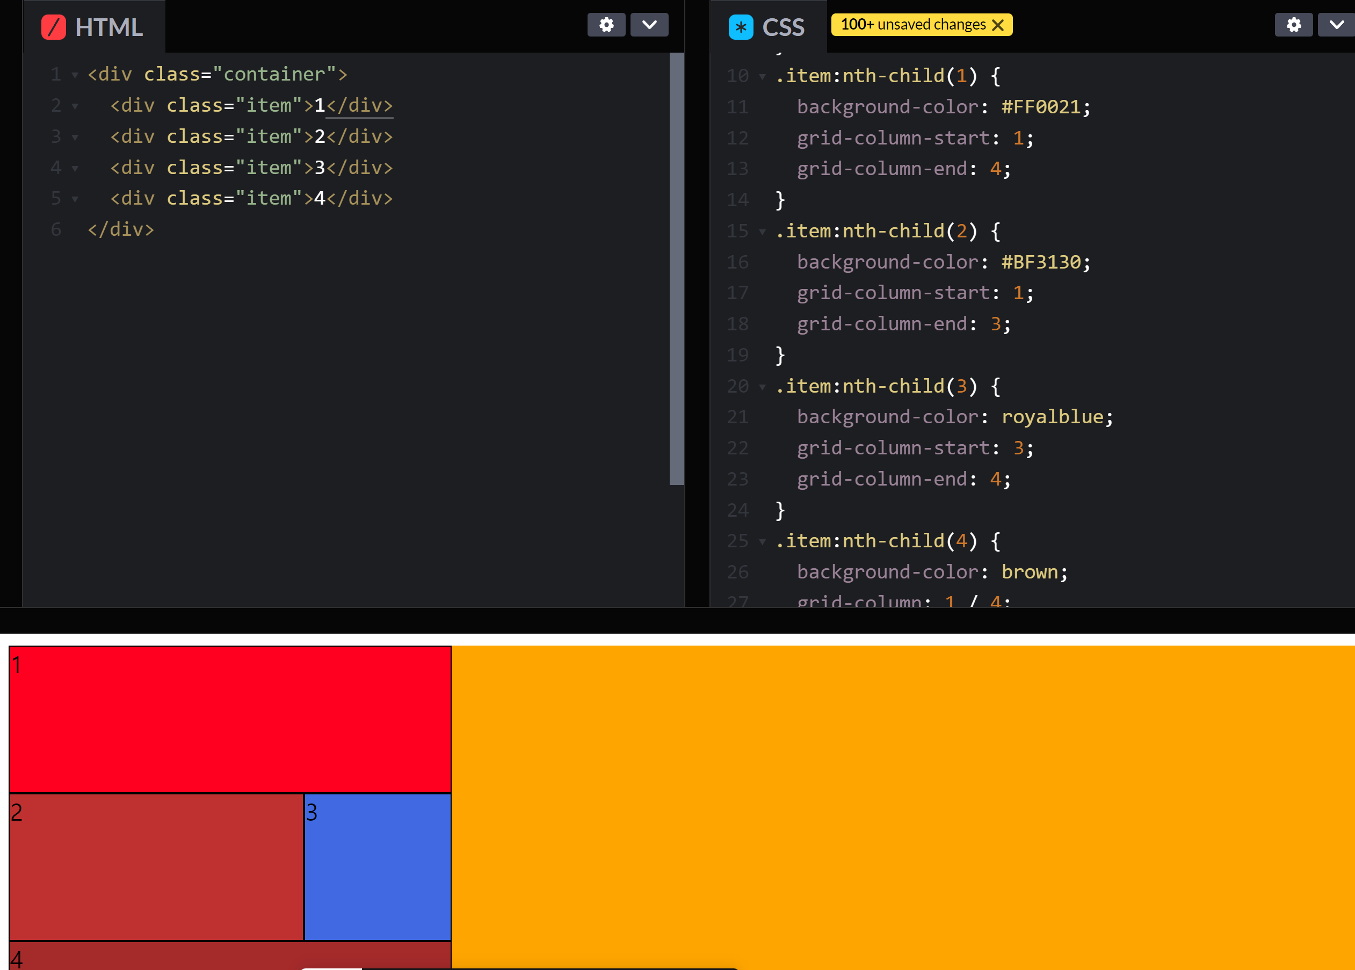Click the HTML editor vertical scrollbar

click(x=676, y=269)
